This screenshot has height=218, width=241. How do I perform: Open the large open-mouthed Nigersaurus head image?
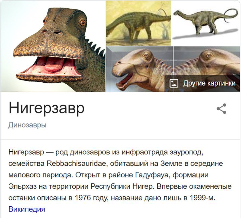point(53,46)
